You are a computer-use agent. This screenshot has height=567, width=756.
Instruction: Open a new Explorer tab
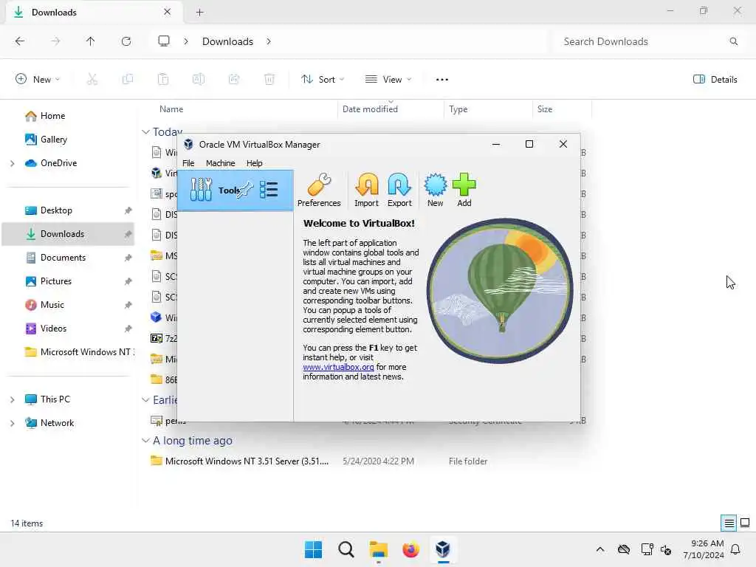[199, 13]
